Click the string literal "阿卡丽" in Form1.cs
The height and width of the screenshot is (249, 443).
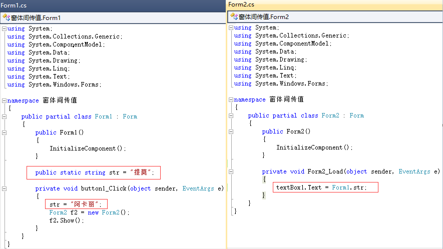(84, 204)
